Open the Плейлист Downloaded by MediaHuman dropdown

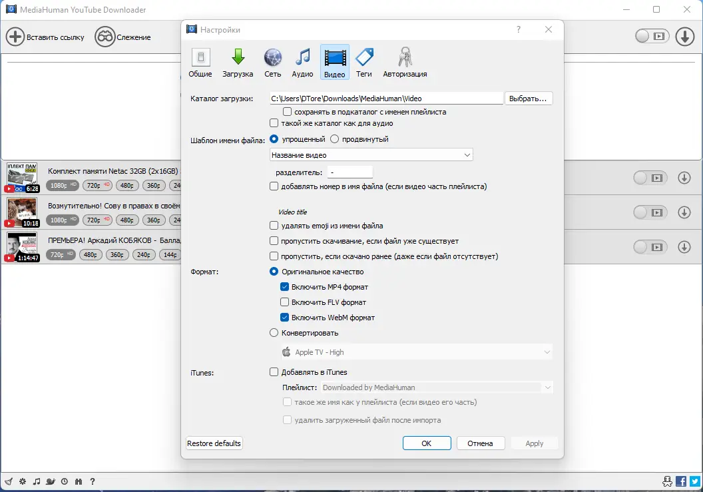coord(437,387)
